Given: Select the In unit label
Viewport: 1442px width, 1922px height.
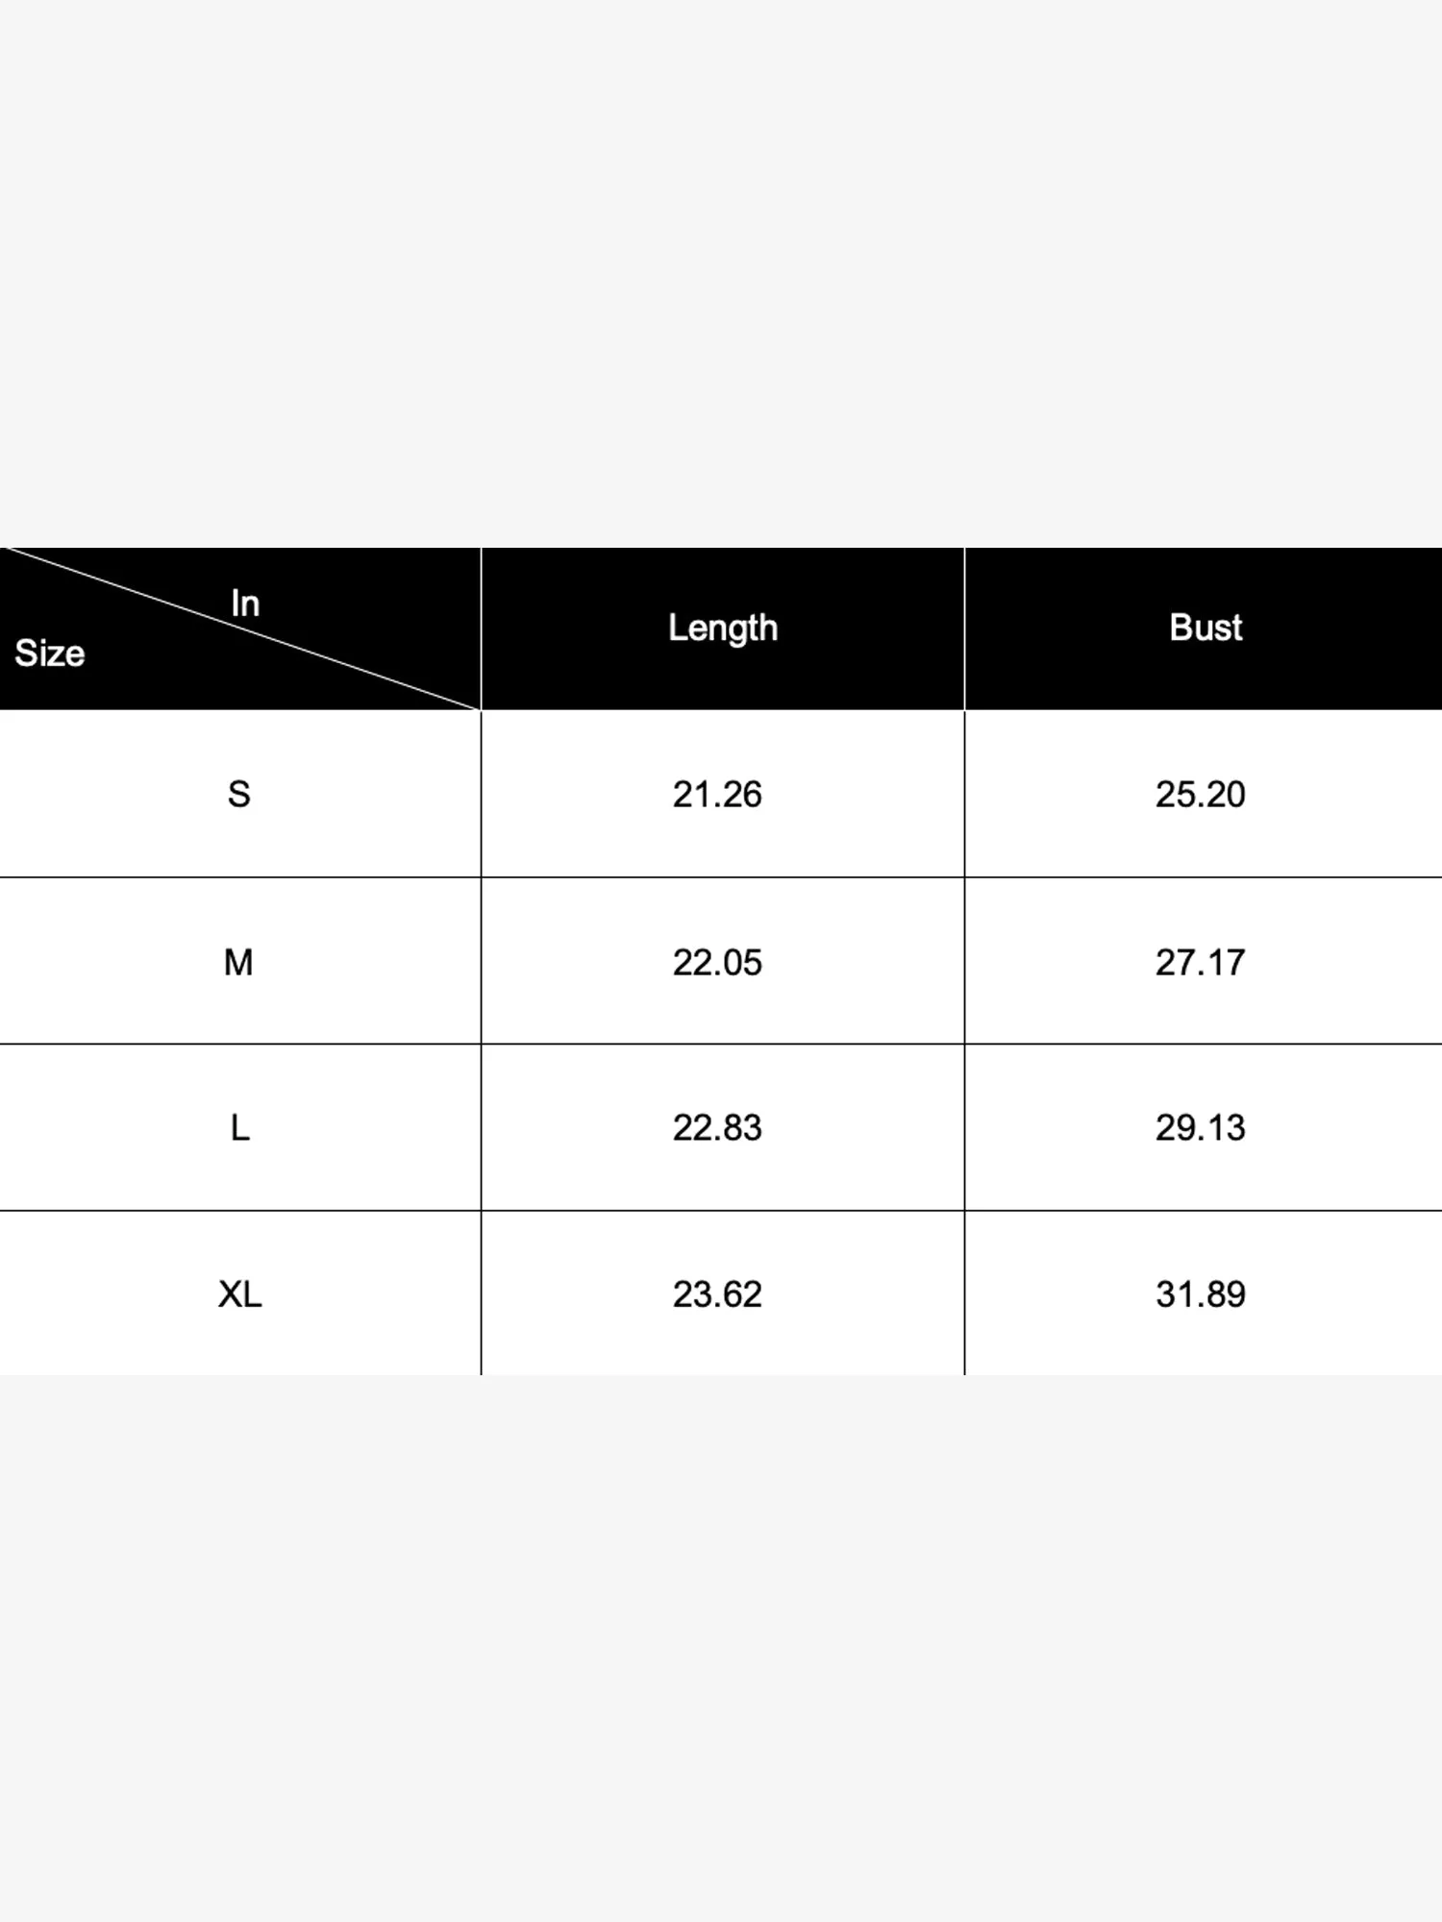Looking at the screenshot, I should coord(245,604).
